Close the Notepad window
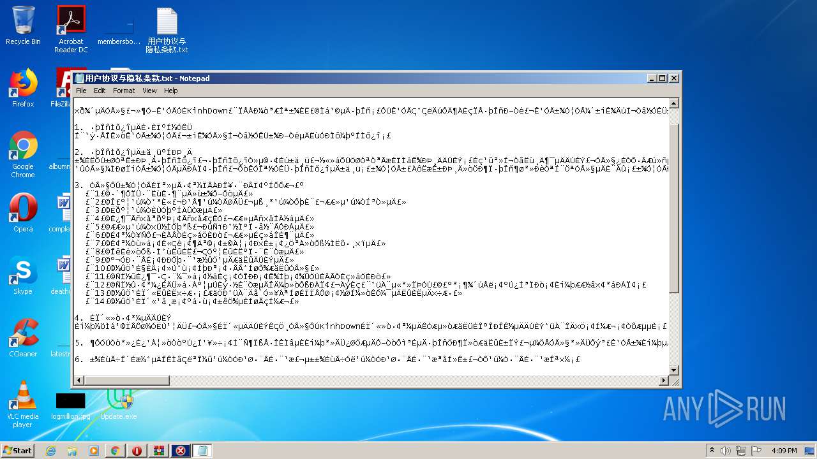 673,78
